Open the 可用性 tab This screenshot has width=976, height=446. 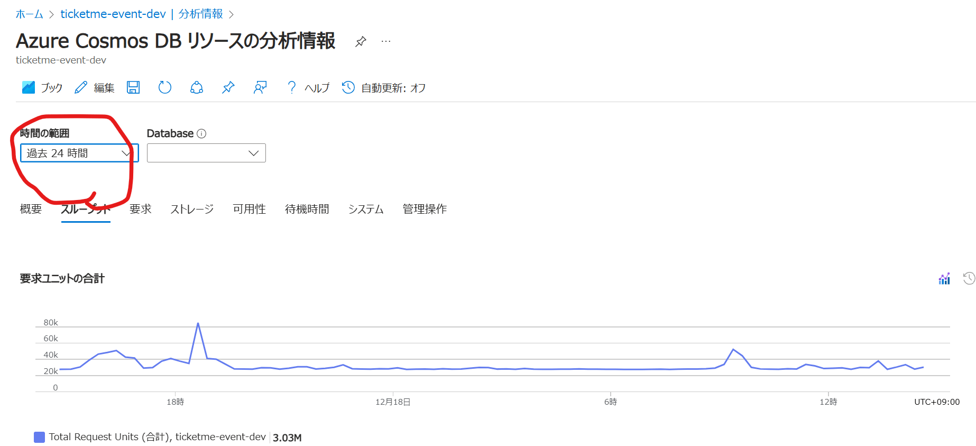pos(249,209)
